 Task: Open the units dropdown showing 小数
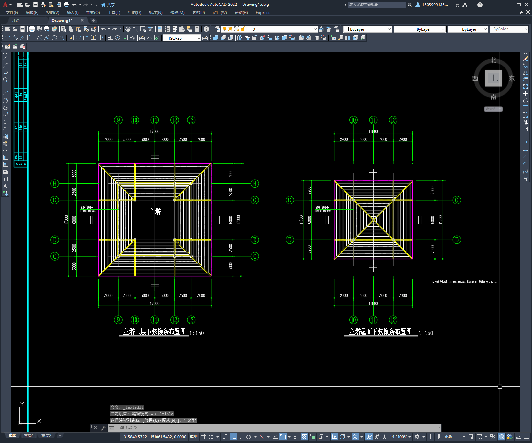click(x=455, y=437)
